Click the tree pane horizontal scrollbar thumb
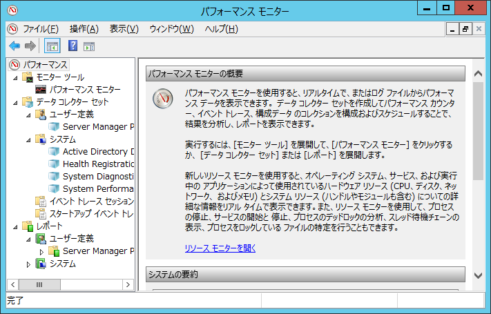 (x=39, y=284)
